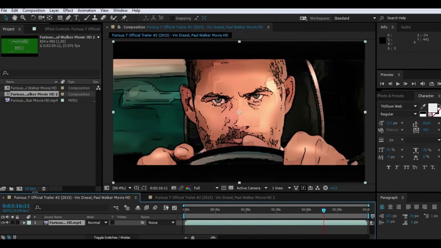
Task: Click the Toggle Switches / Modes button
Action: [x=112, y=237]
